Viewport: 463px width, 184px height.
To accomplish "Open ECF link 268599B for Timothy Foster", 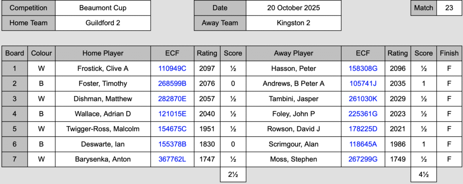I will pyautogui.click(x=172, y=83).
